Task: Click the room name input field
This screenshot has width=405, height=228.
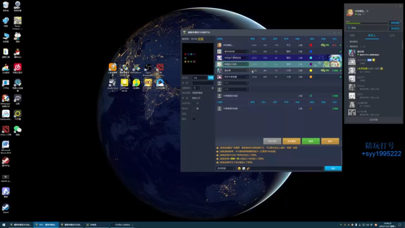Action: [200, 78]
